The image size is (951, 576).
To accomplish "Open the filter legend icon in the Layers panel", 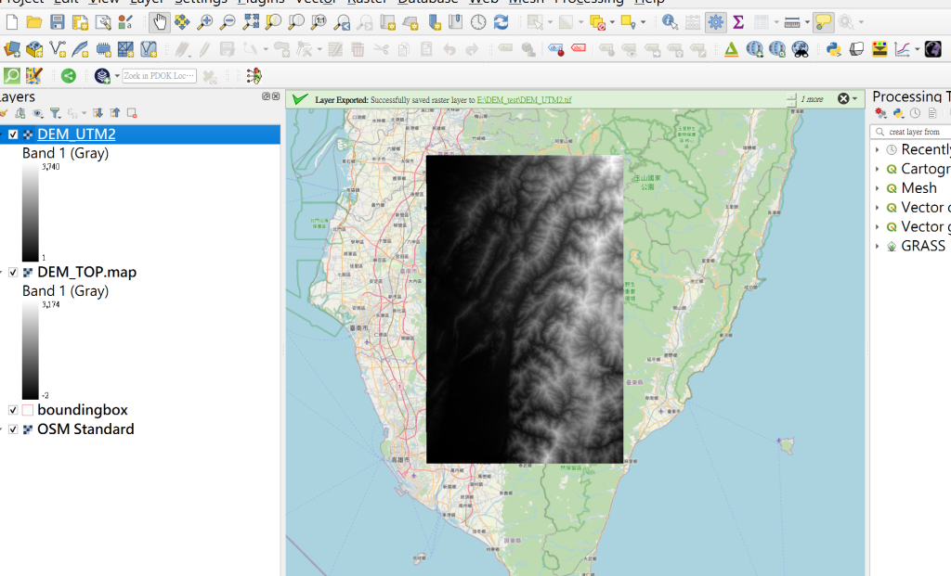I will tap(55, 112).
